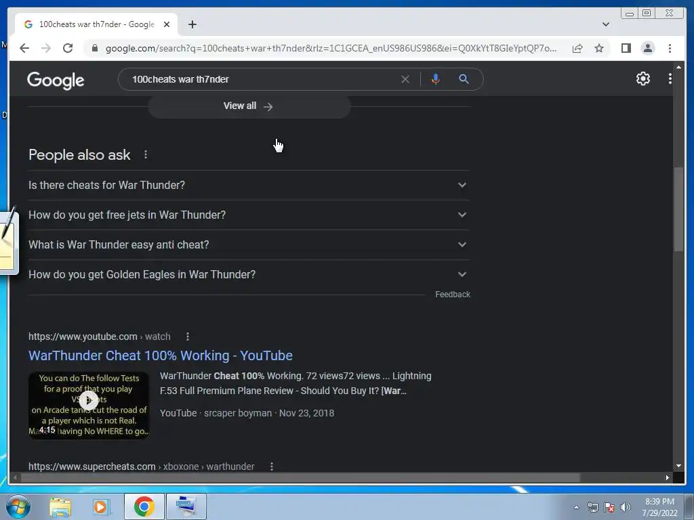
Task: Click the vertical scrollbar thumb
Action: click(678, 209)
